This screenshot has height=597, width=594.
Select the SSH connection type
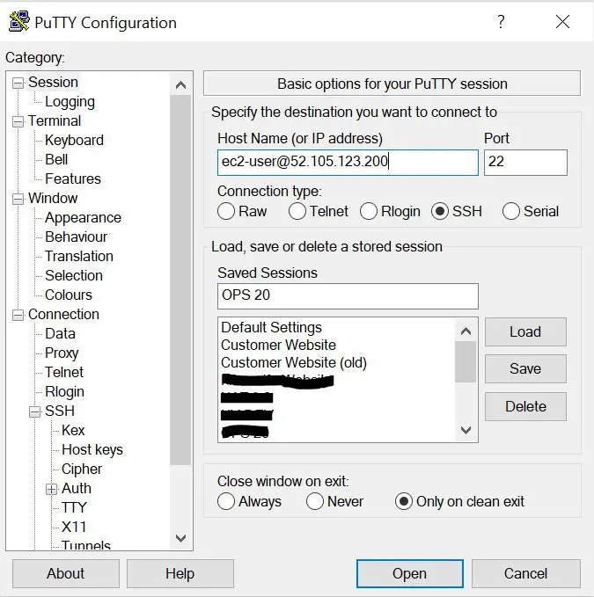click(440, 211)
